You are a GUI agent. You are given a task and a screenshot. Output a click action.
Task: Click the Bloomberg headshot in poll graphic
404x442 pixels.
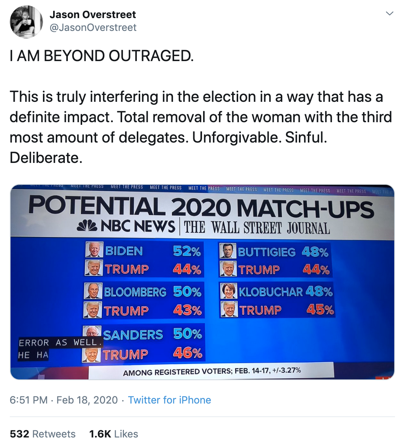pos(93,291)
